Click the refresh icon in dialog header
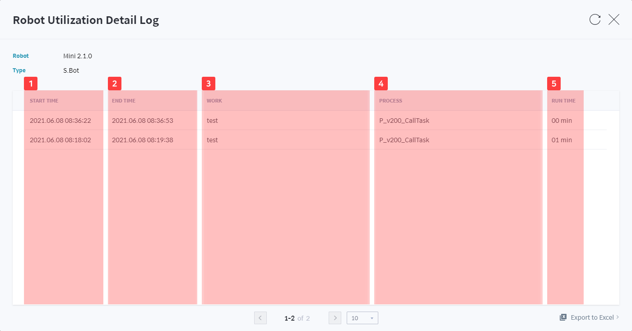Viewport: 632px width, 331px height. (x=595, y=19)
